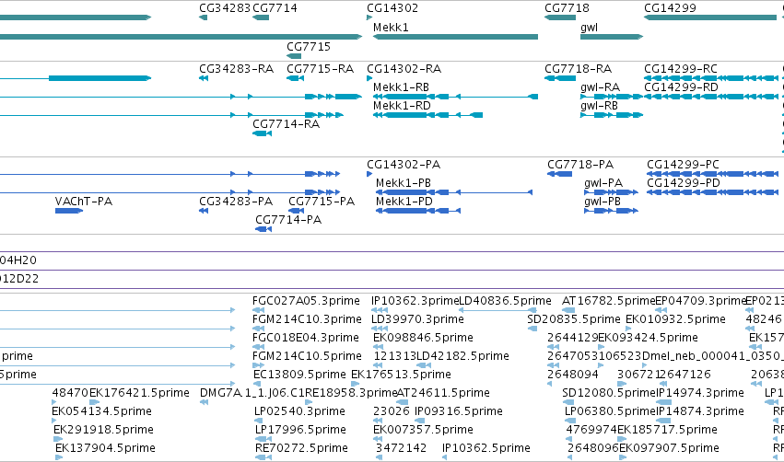
Task: Select EST LD42182.5prime
Action: point(463,356)
